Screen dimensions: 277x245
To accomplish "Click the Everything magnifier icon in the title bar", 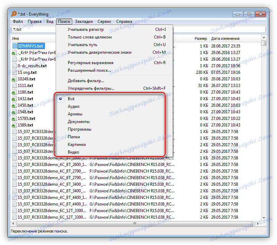I will [13, 14].
